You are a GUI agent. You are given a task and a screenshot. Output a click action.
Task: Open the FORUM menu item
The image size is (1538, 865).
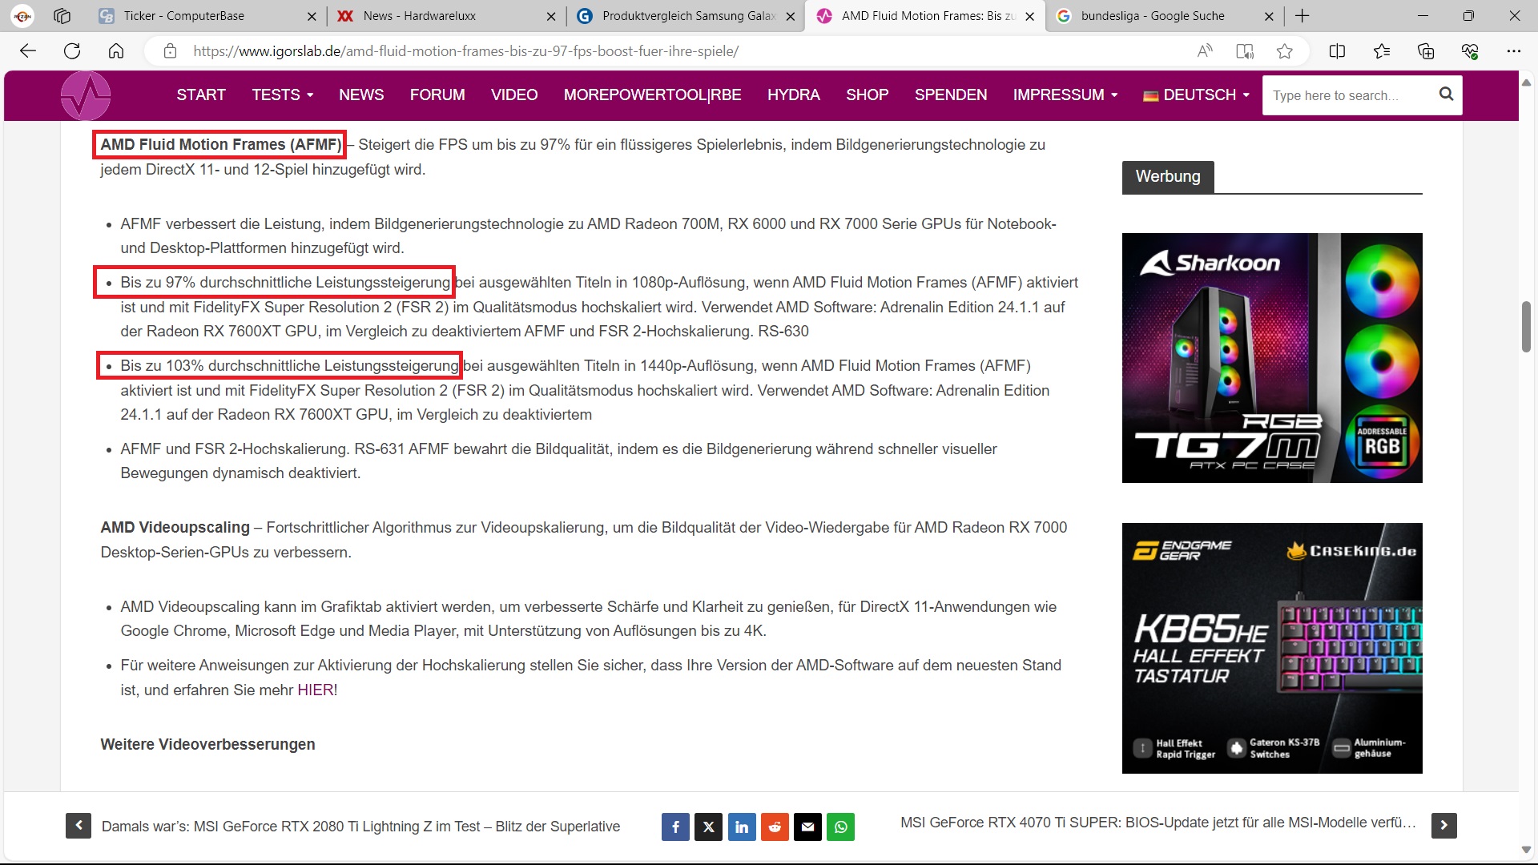(437, 95)
